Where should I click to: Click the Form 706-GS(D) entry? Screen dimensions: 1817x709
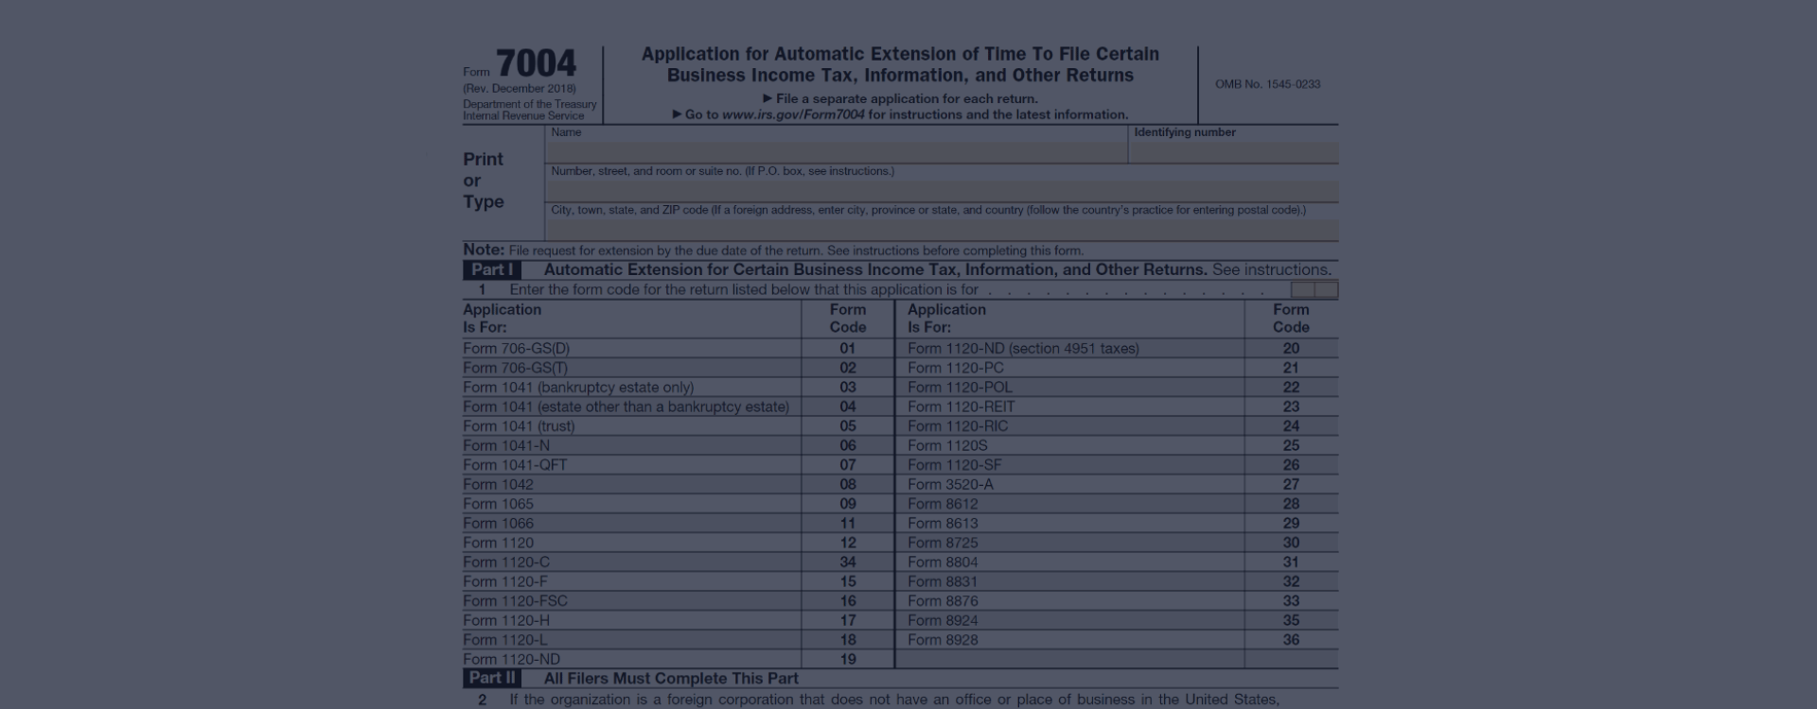tap(517, 349)
